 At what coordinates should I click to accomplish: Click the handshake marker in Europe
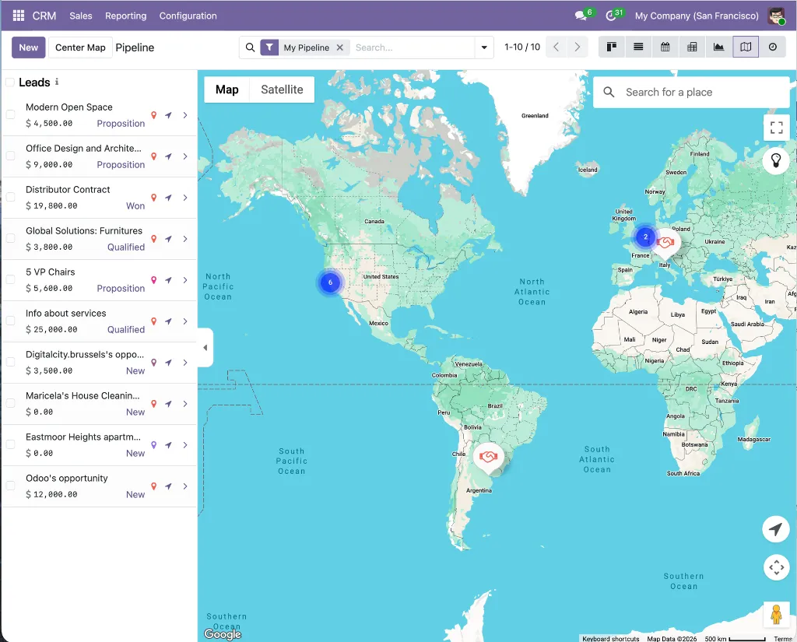(x=665, y=243)
